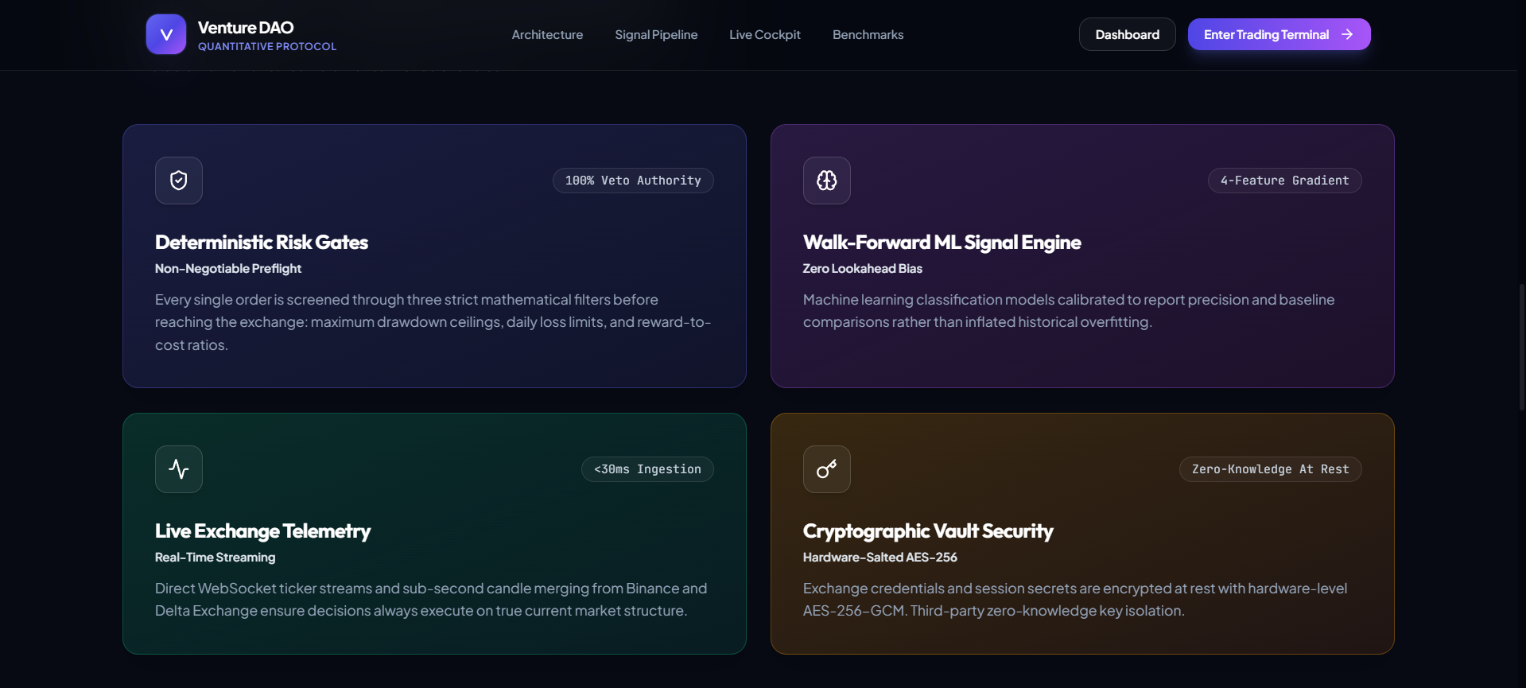Image resolution: width=1526 pixels, height=688 pixels.
Task: Click the brain icon on ML Signal Engine card
Action: [x=827, y=181]
